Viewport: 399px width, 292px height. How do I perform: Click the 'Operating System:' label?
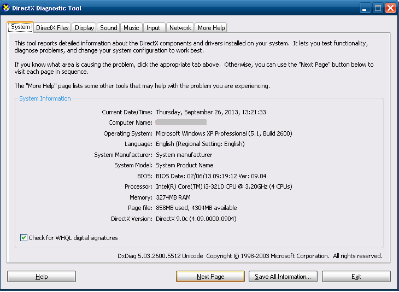pyautogui.click(x=128, y=133)
